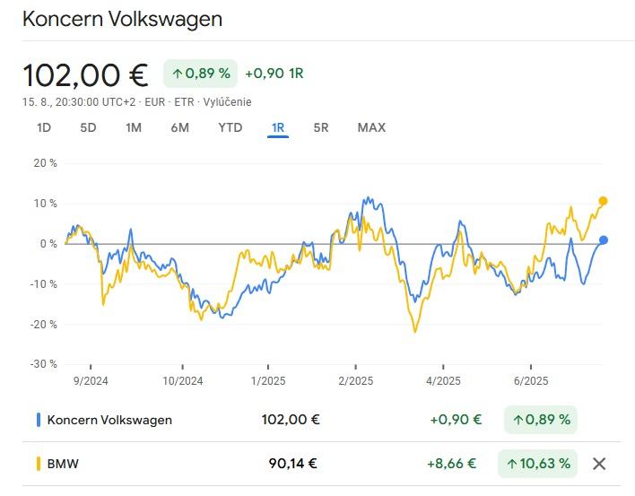Open the 5R range view
This screenshot has height=496, width=635.
tap(321, 127)
